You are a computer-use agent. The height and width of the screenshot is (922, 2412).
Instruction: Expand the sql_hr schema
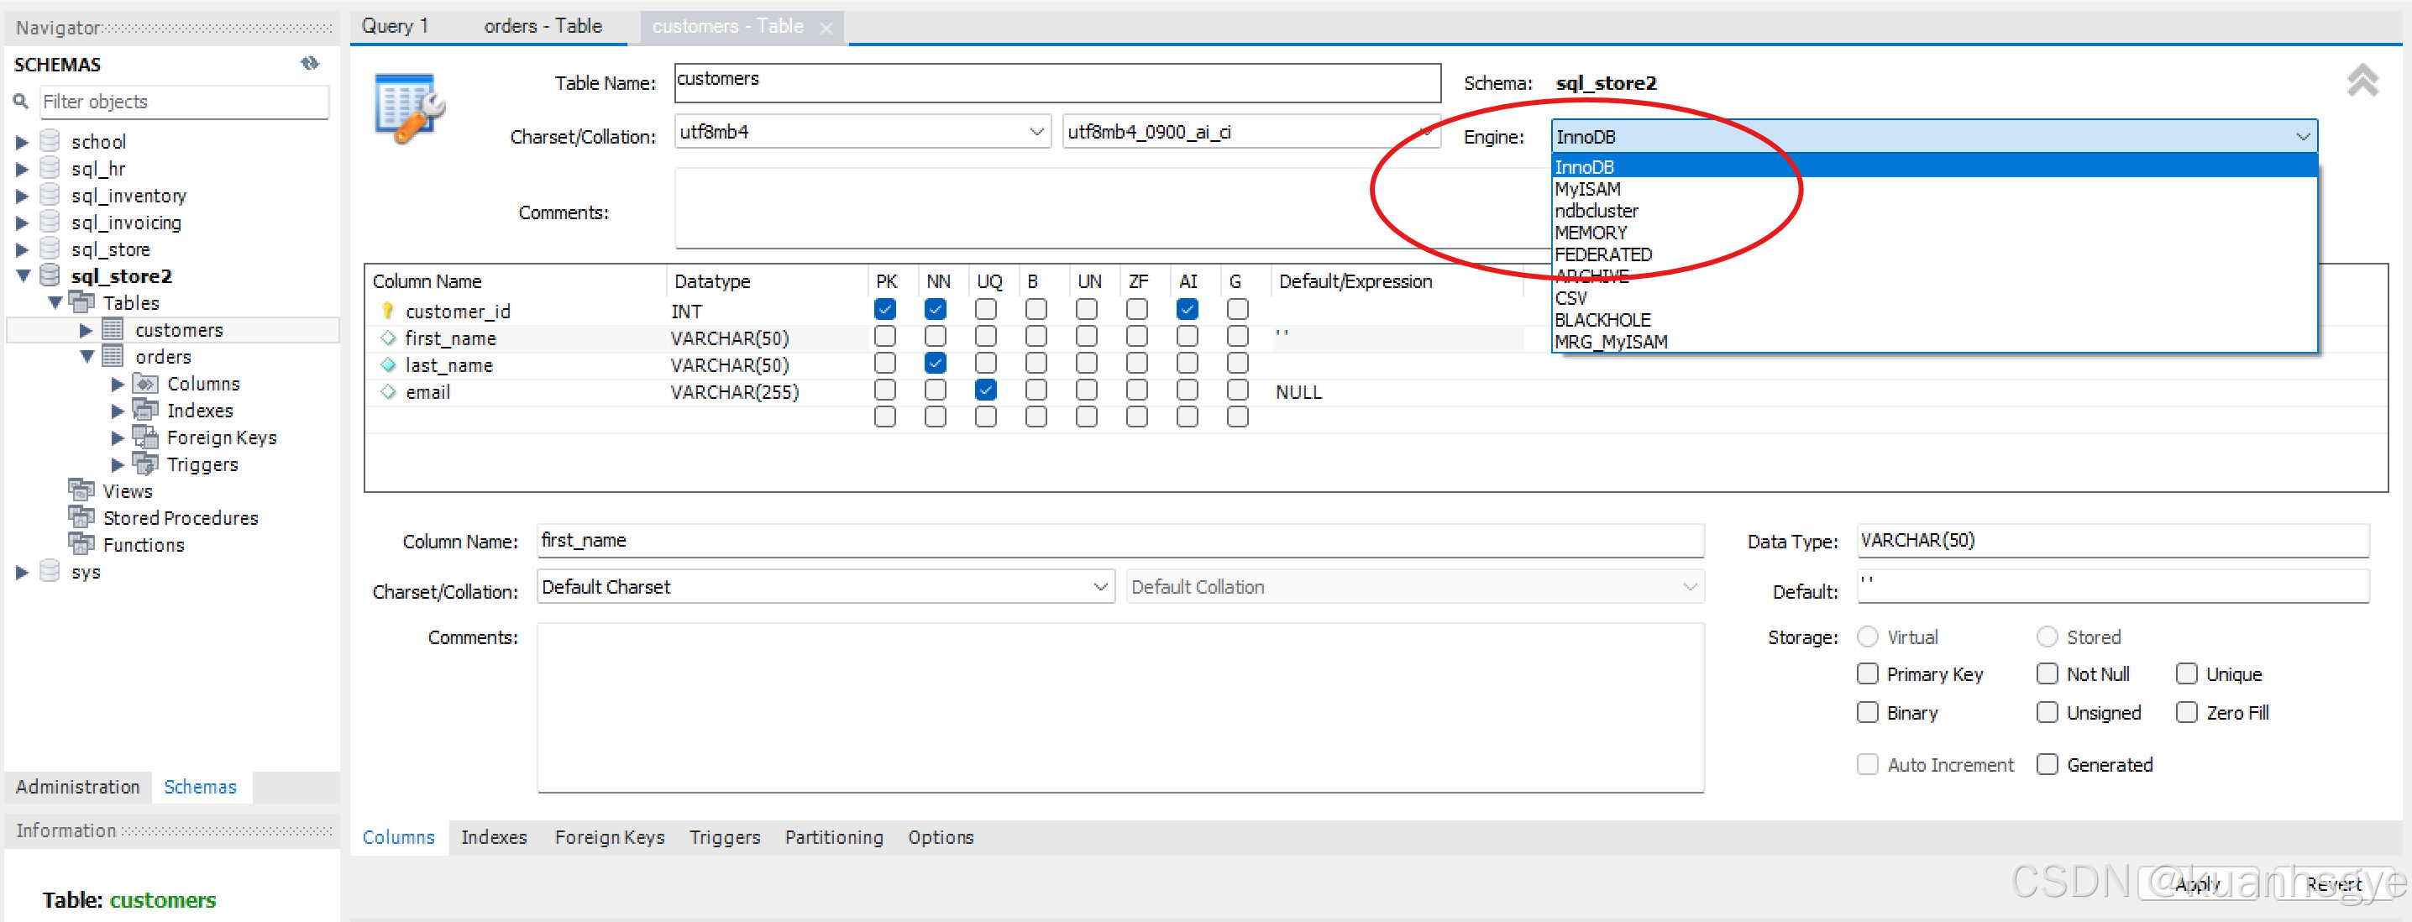(23, 169)
